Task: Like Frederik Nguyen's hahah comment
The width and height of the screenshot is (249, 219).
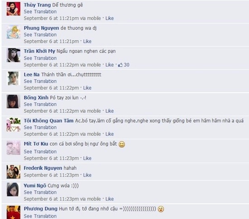Action: tap(87, 175)
